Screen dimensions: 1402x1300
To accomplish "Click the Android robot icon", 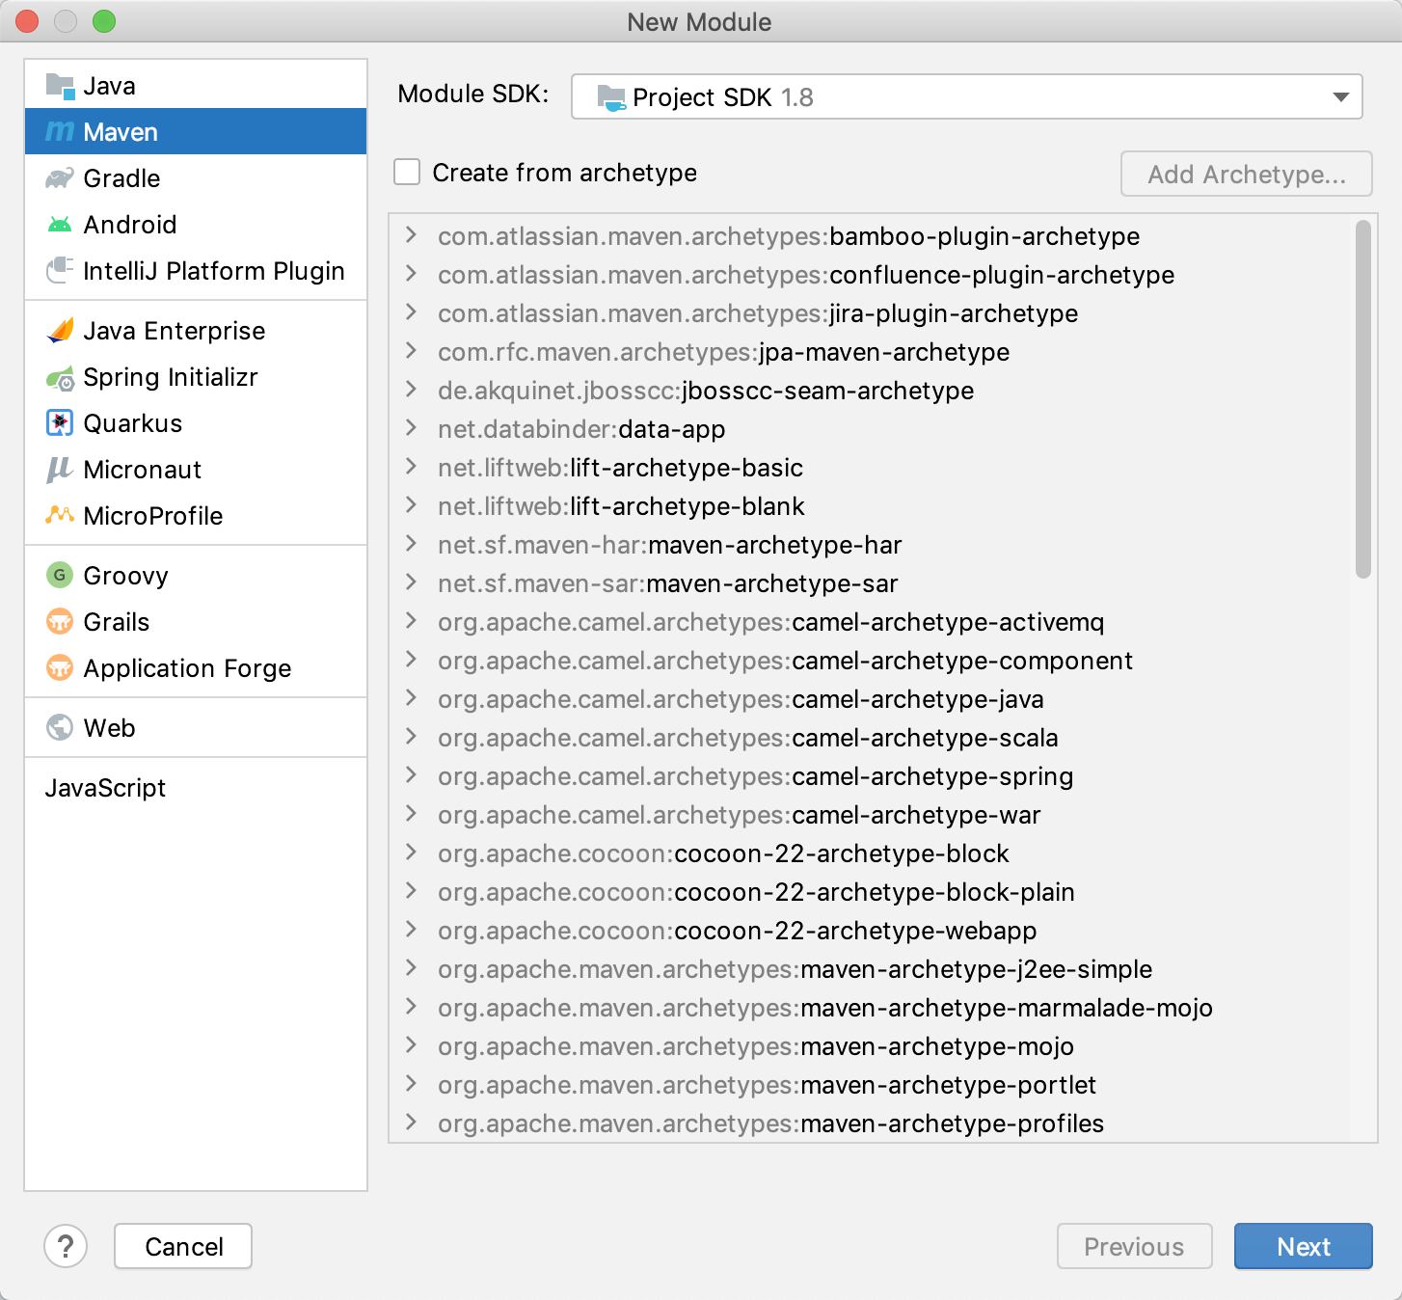I will [60, 225].
